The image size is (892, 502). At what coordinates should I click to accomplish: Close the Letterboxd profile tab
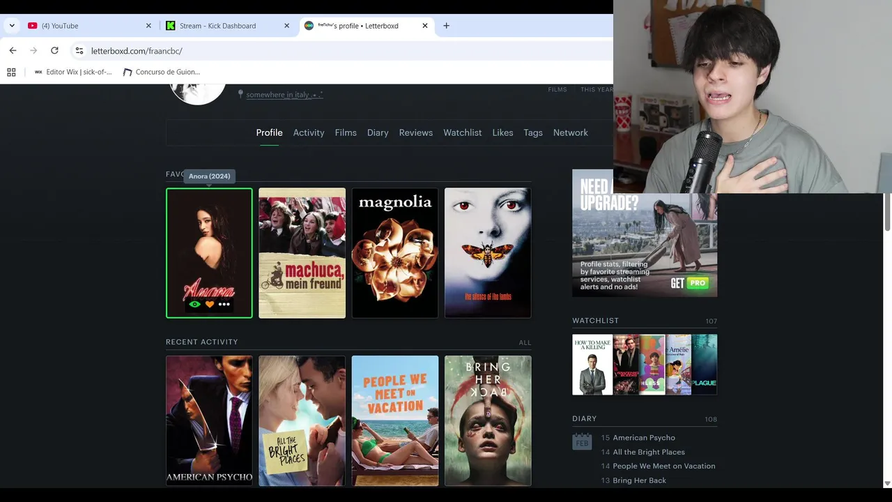point(425,26)
